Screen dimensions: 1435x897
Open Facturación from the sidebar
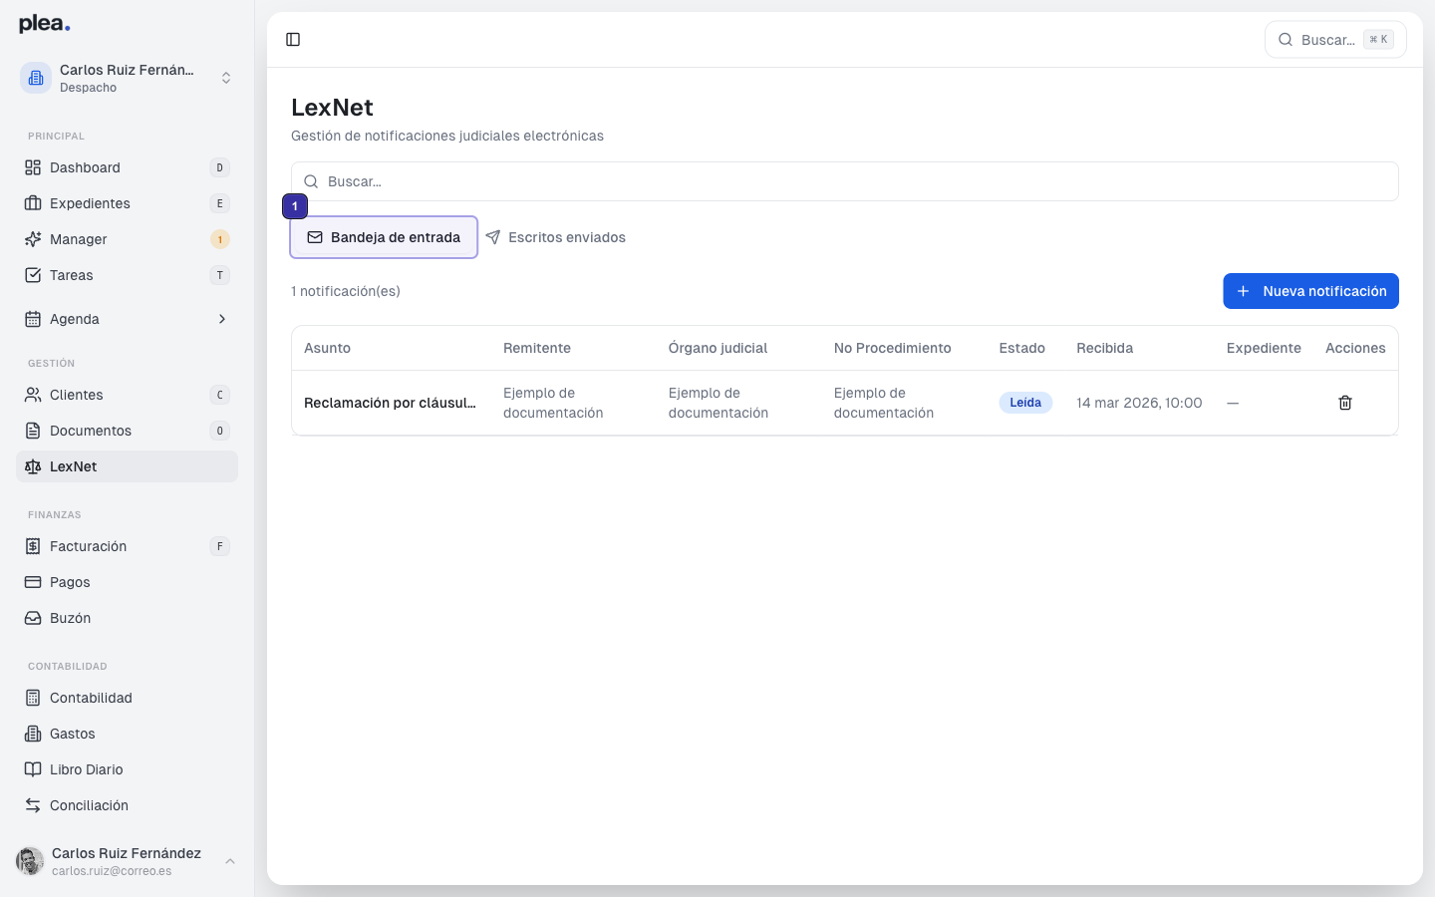point(88,546)
